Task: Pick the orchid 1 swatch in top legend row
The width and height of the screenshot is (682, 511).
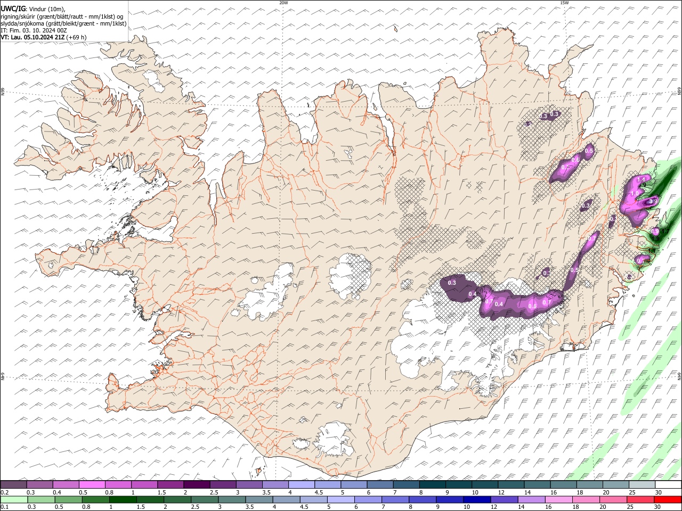Action: pyautogui.click(x=144, y=485)
